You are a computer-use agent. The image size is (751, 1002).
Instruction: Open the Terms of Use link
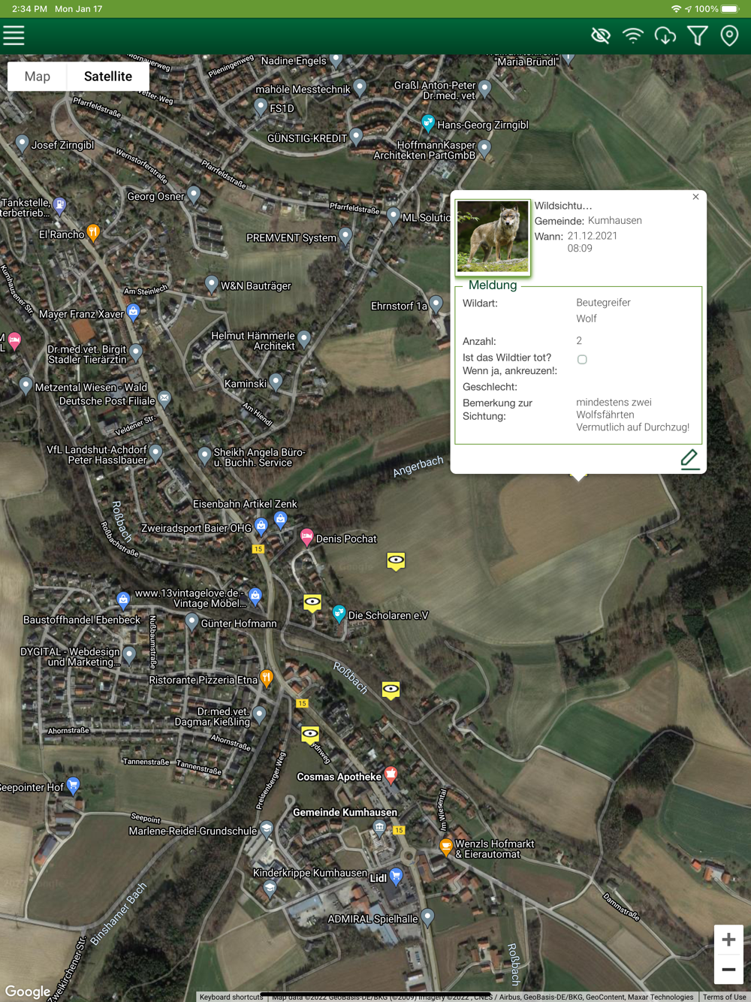[x=724, y=997]
